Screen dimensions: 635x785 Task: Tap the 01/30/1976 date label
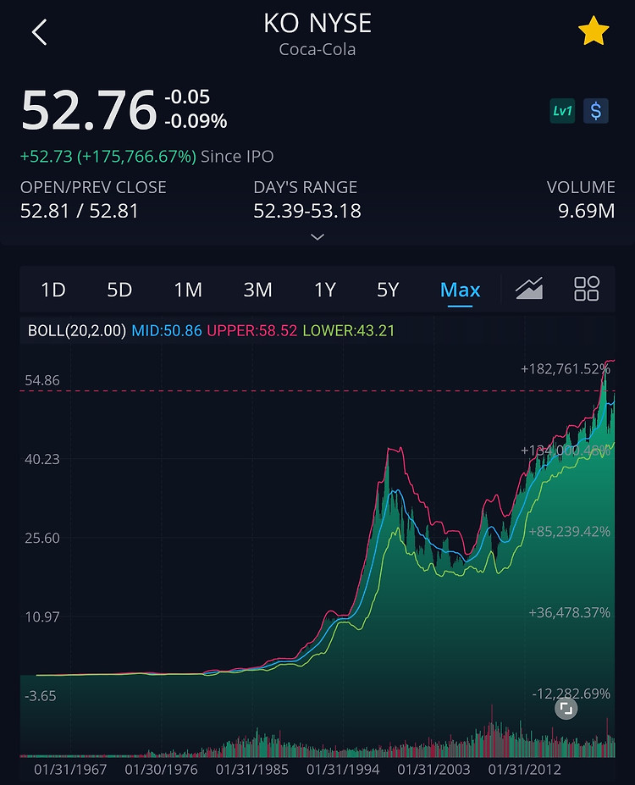click(x=161, y=770)
